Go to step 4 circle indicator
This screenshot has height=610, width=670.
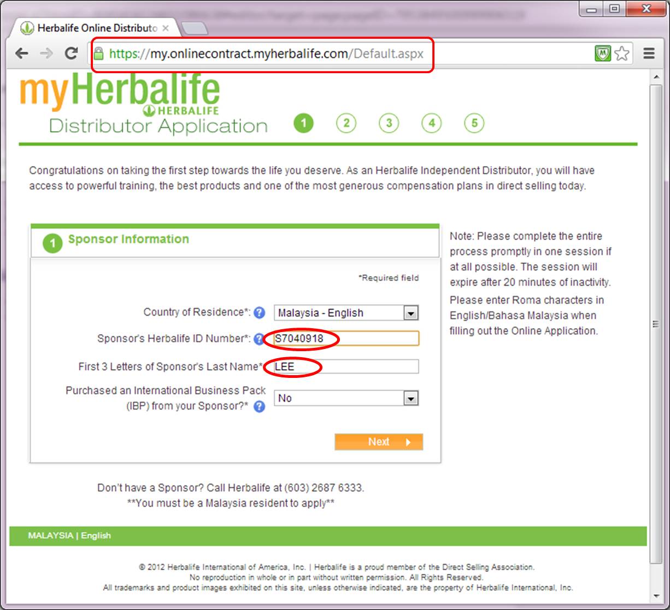431,123
